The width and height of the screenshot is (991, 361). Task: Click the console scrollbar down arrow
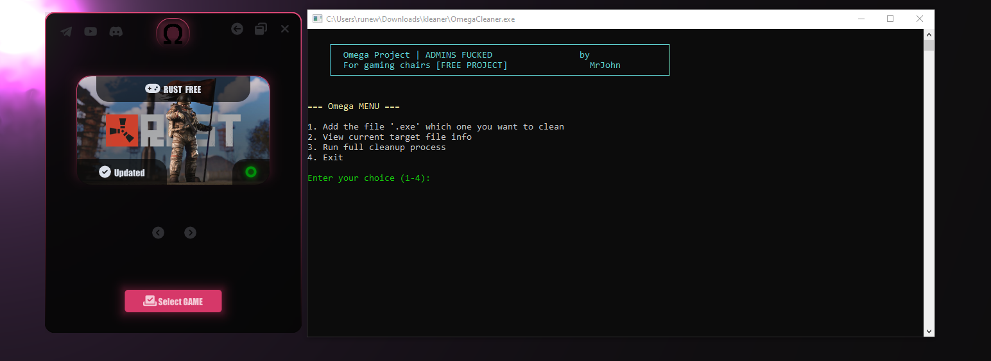(x=929, y=331)
